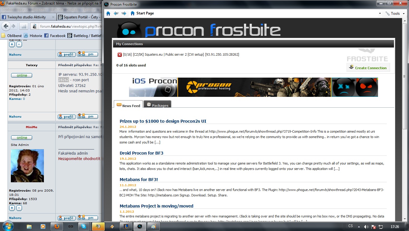
Task: Click the My Connections header text
Action: [x=129, y=44]
